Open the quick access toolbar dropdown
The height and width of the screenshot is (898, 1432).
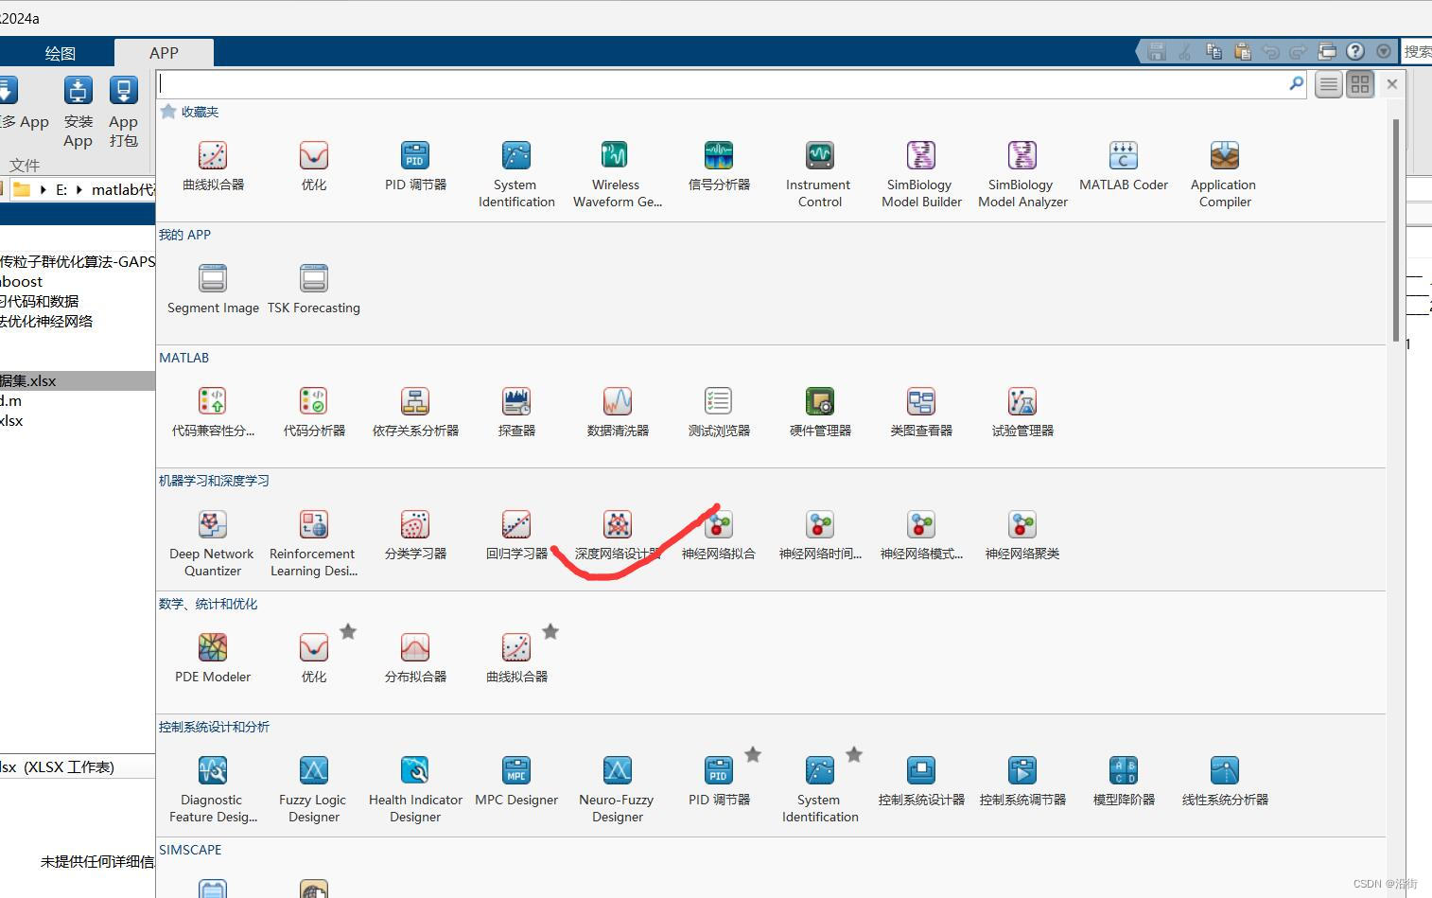1384,51
